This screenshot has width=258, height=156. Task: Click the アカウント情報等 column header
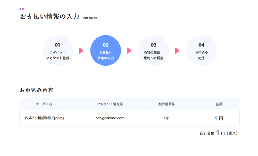110,104
